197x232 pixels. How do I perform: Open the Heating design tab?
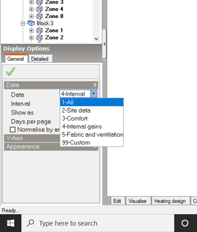[170, 201]
